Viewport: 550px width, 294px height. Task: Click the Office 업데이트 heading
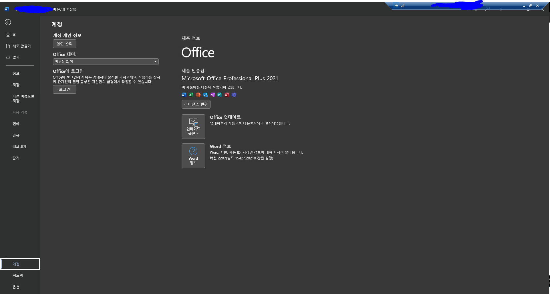pos(225,117)
